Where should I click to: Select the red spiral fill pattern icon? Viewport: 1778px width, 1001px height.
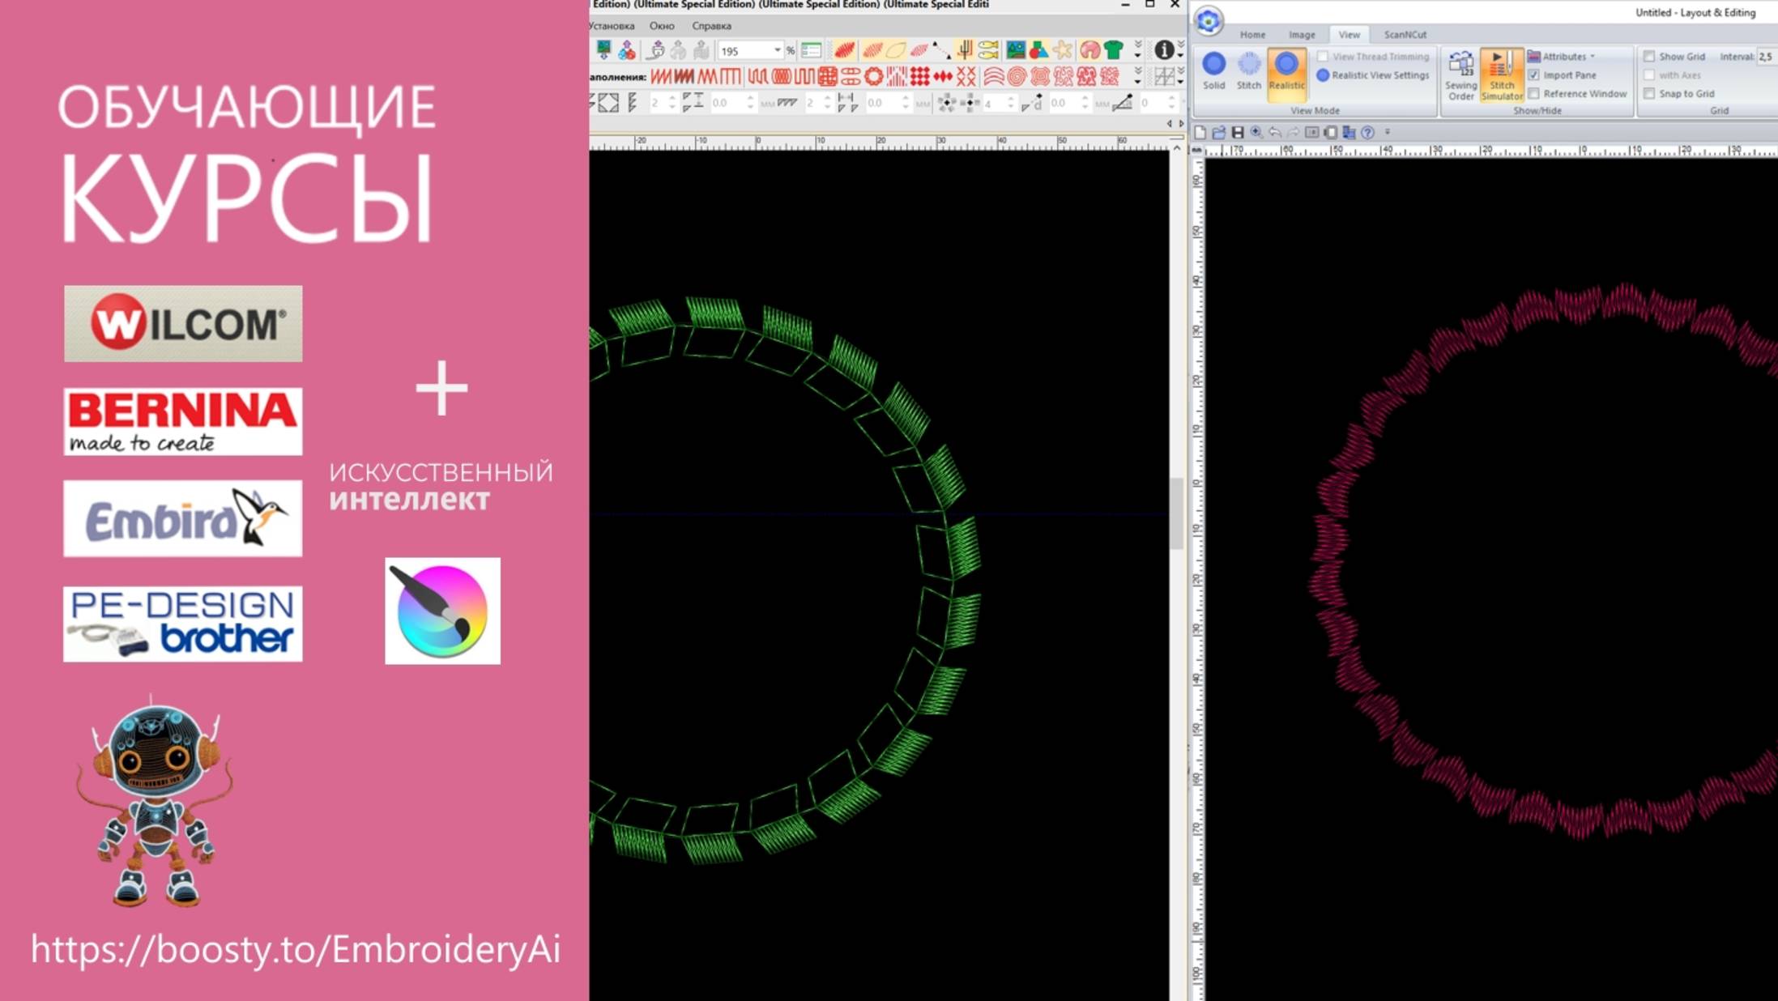(x=1017, y=77)
